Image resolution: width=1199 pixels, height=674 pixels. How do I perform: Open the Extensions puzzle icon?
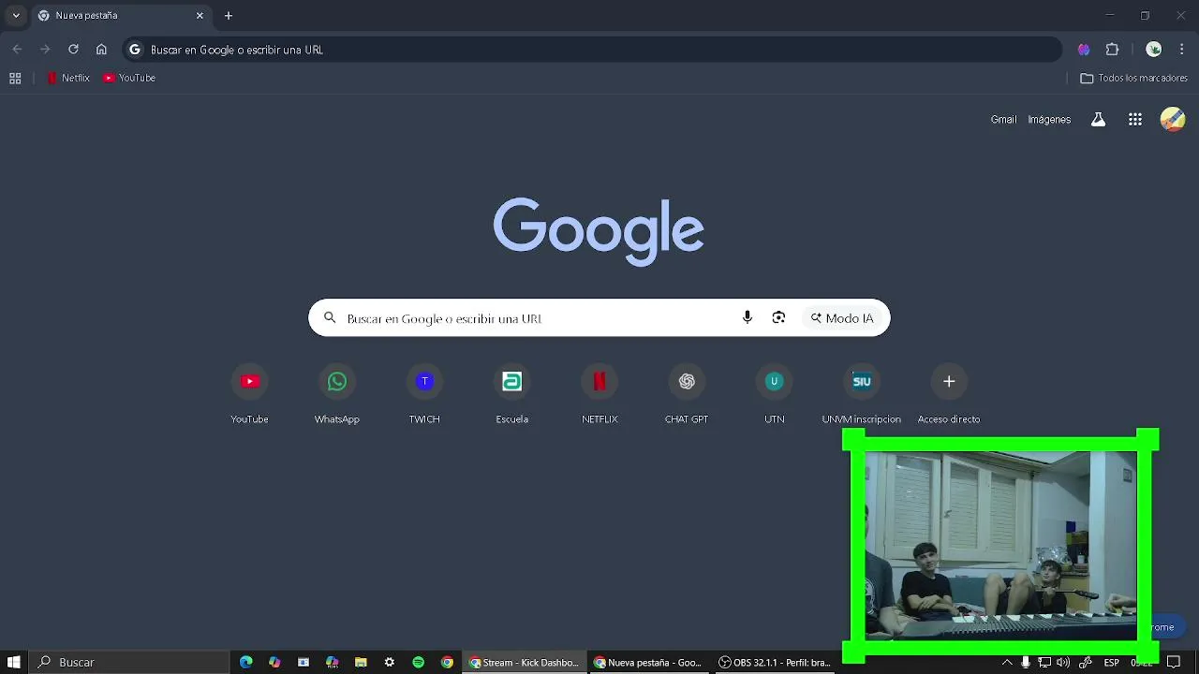point(1113,50)
